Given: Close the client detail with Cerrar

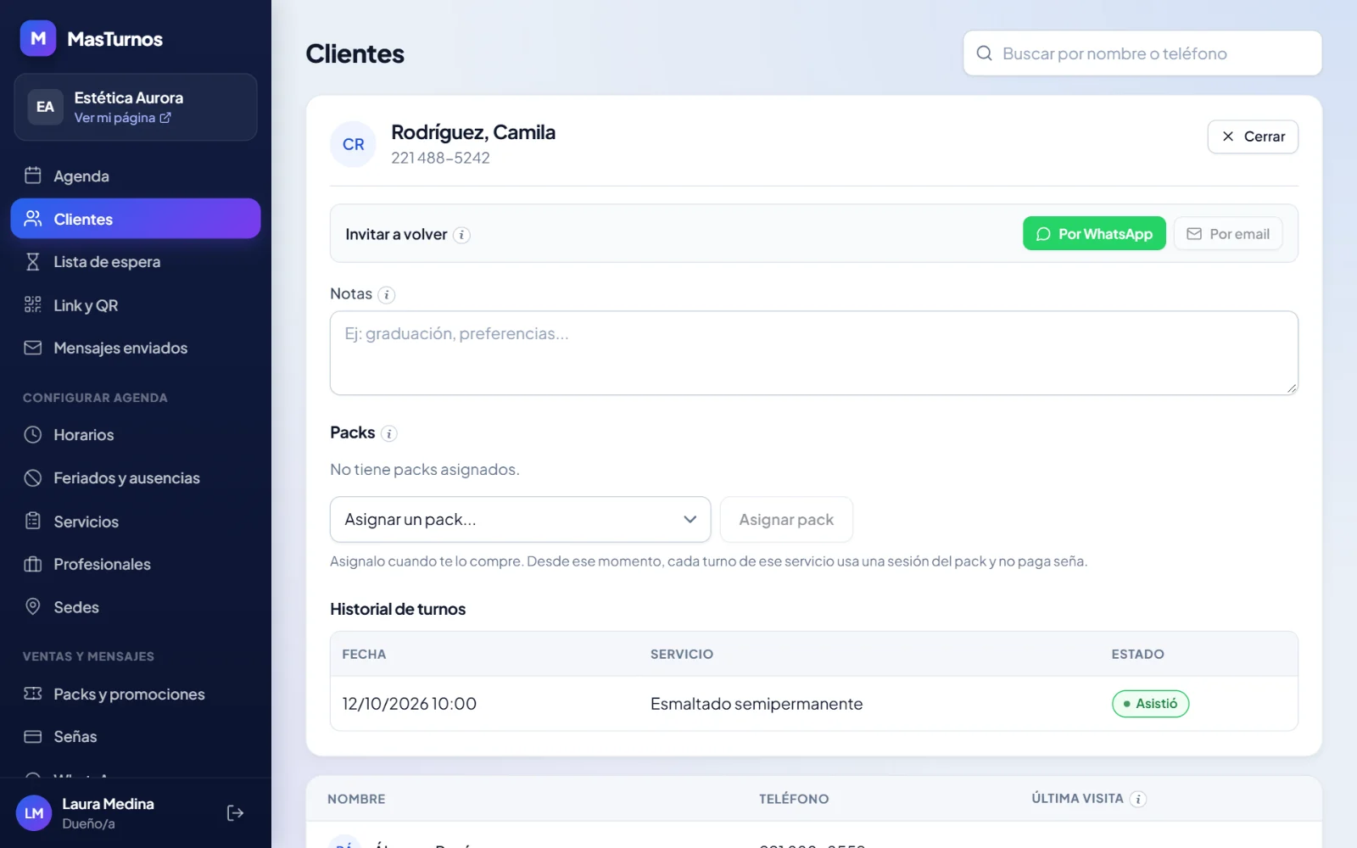Looking at the screenshot, I should [1253, 137].
